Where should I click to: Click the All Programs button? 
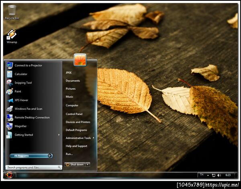pos(31,156)
